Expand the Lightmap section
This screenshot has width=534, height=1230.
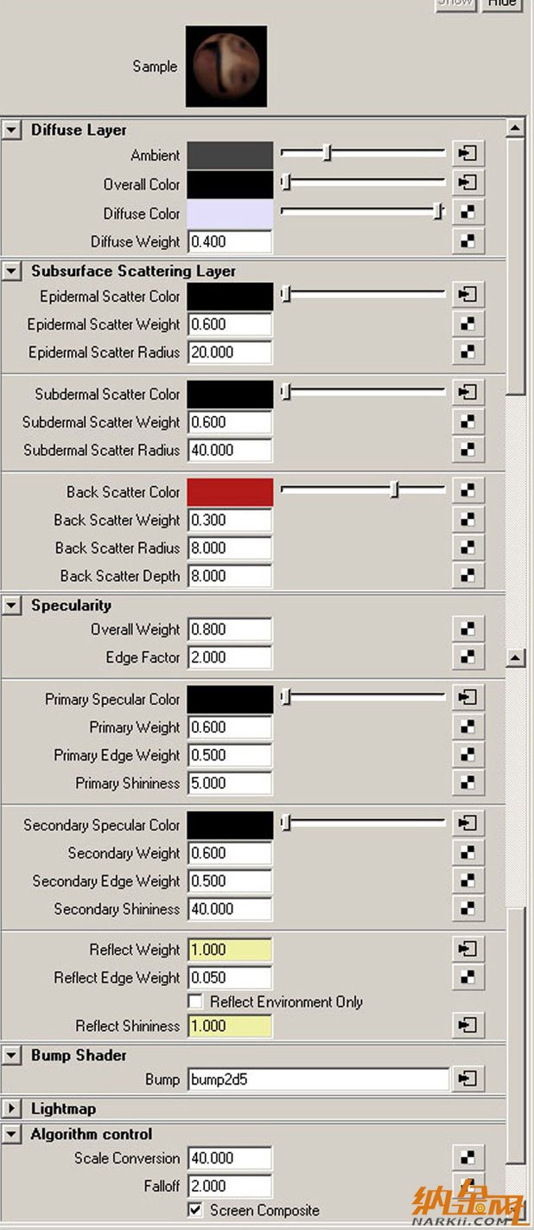[x=11, y=1108]
